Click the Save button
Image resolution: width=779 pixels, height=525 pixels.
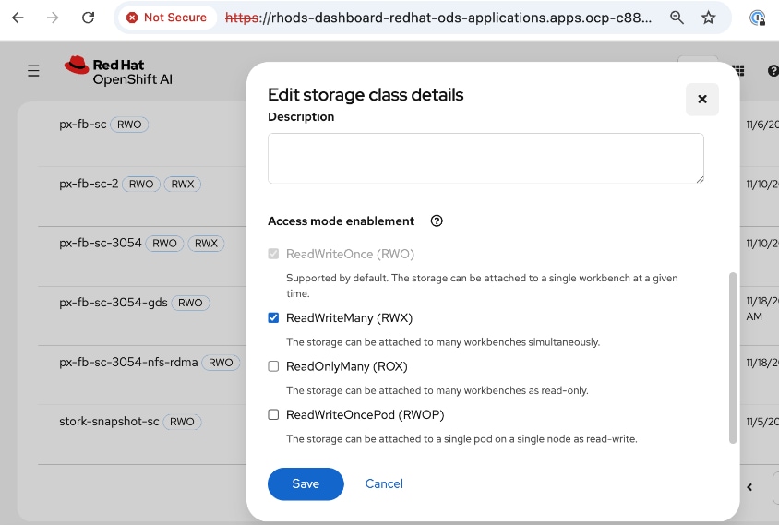306,483
